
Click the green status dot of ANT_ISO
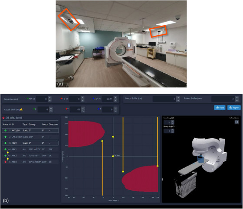point(5,130)
